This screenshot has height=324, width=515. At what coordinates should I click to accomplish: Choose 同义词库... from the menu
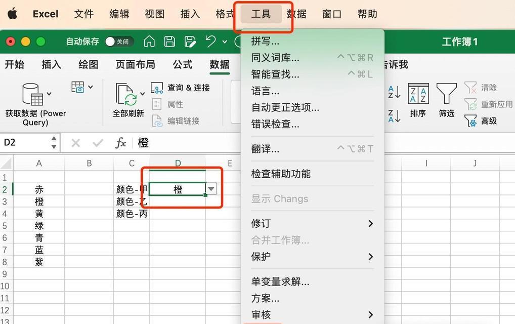click(x=313, y=58)
